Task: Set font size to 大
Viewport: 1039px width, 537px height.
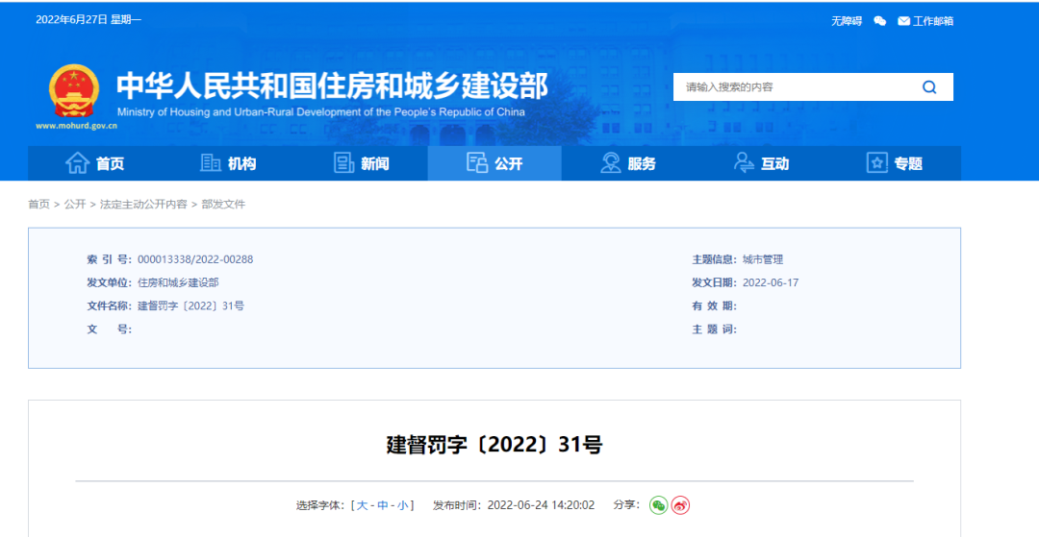Action: (x=363, y=505)
